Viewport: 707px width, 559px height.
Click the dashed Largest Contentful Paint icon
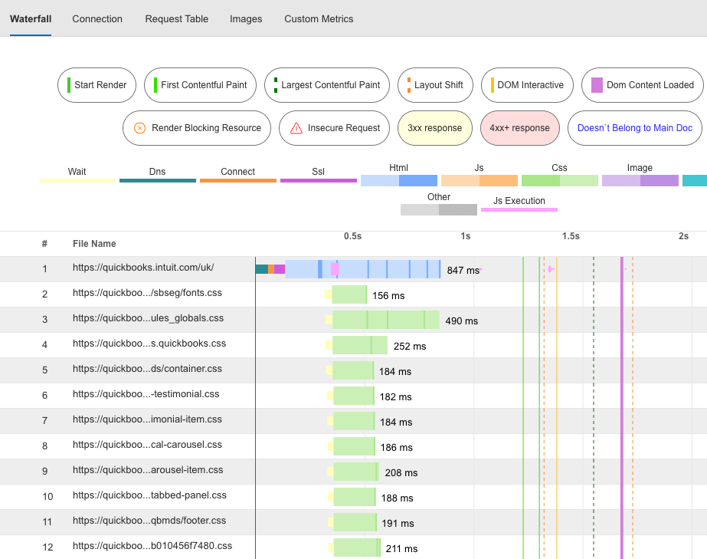(276, 85)
